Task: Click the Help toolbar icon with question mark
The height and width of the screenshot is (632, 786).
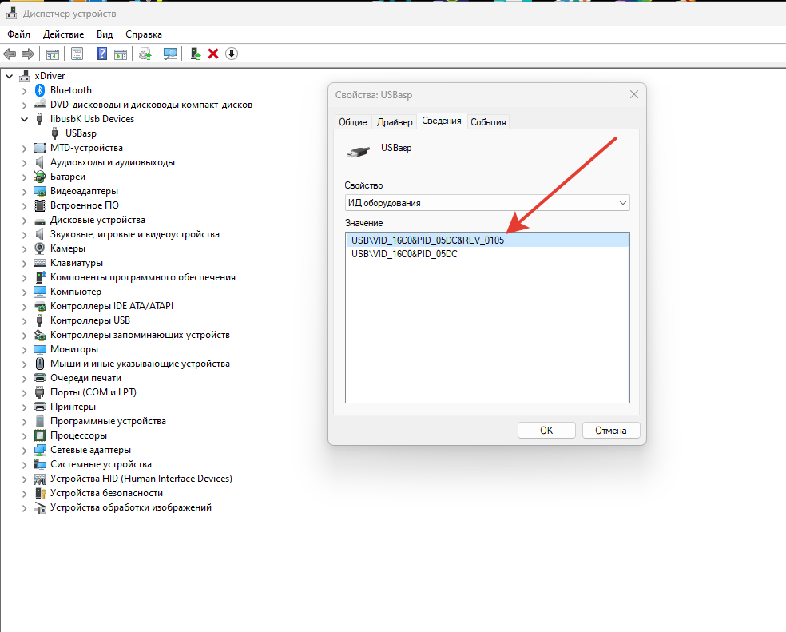Action: [x=102, y=54]
